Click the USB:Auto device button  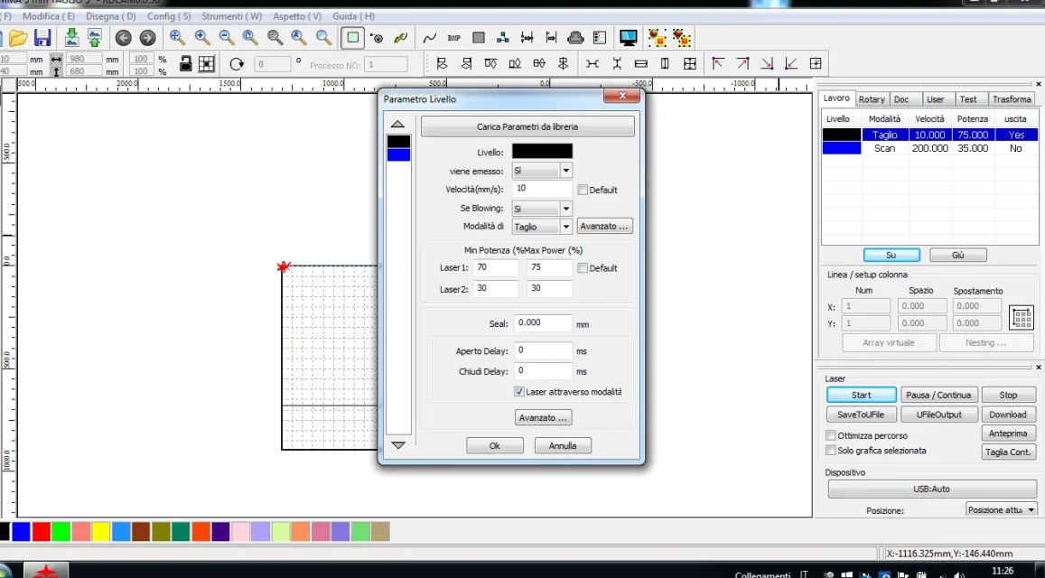[932, 489]
